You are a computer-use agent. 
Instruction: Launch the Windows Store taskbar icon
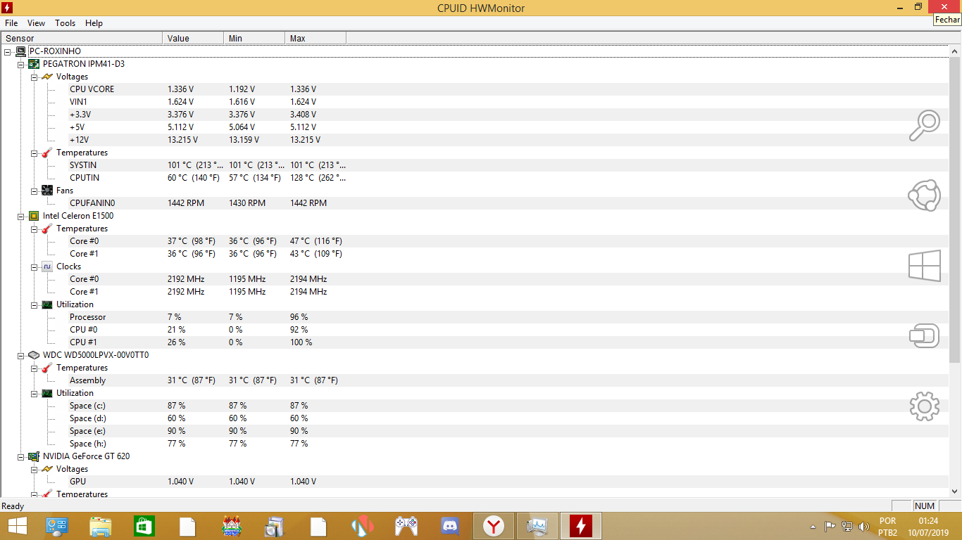[144, 526]
